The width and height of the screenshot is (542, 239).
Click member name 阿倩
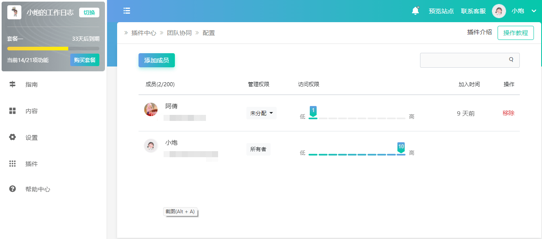(171, 106)
